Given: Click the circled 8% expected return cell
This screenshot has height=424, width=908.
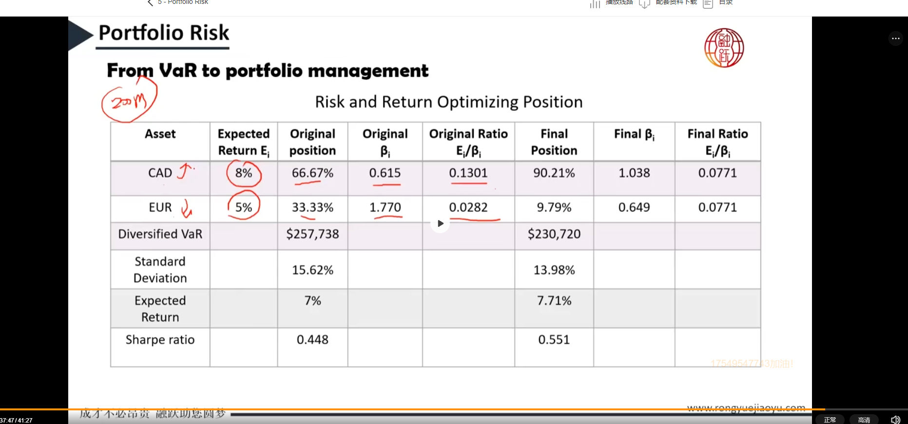Looking at the screenshot, I should (x=244, y=173).
